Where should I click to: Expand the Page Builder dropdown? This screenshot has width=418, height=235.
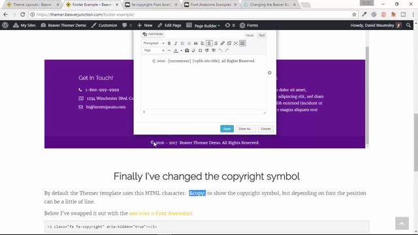pyautogui.click(x=203, y=25)
